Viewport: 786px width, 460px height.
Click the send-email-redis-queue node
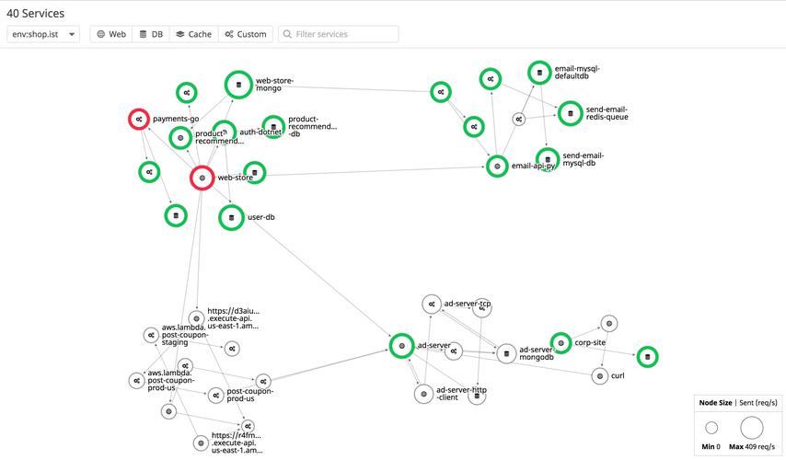[570, 113]
